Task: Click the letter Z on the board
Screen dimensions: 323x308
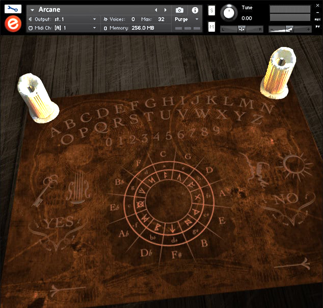Action: (x=256, y=119)
